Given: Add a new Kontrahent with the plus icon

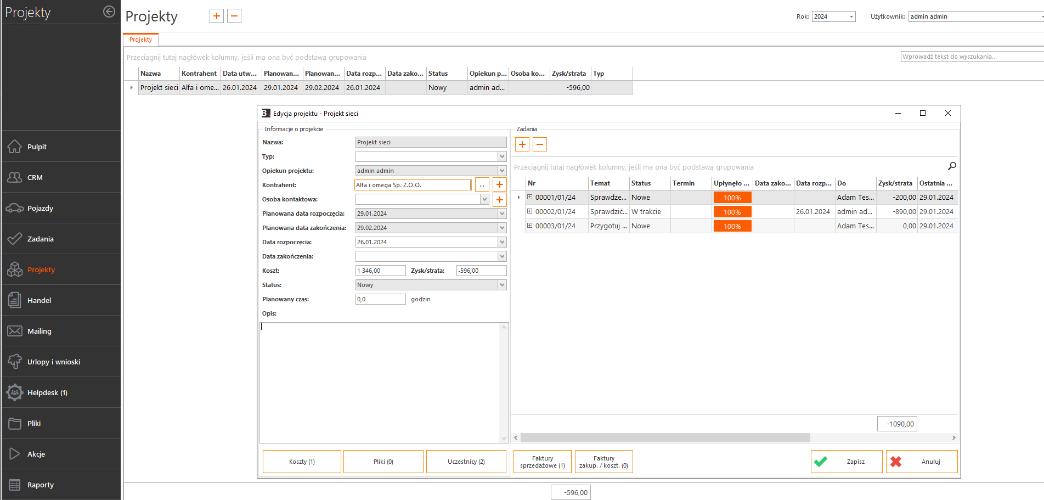Looking at the screenshot, I should pos(500,185).
